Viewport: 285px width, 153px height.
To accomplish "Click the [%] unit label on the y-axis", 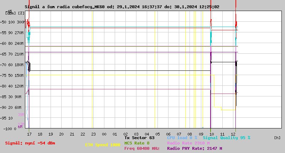I will (x=21, y=13).
